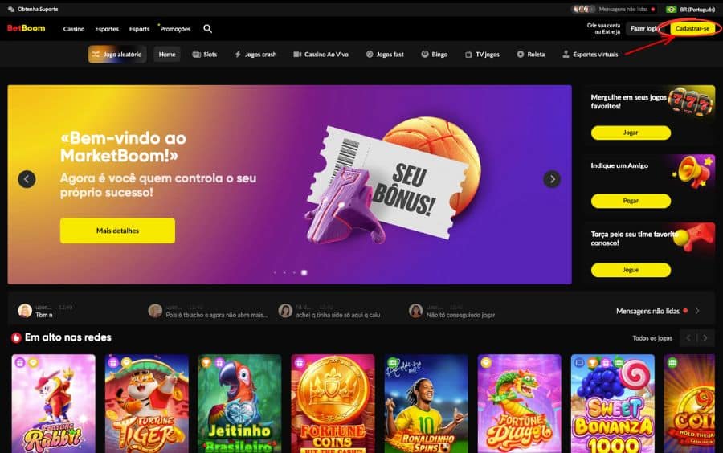Switch to the Home tab

167,55
